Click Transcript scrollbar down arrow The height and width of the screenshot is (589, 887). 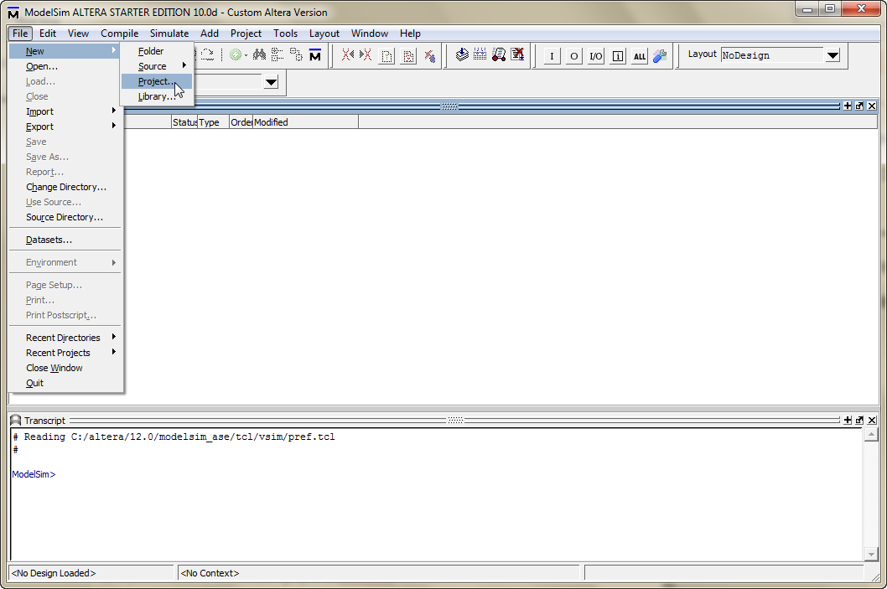[x=871, y=555]
